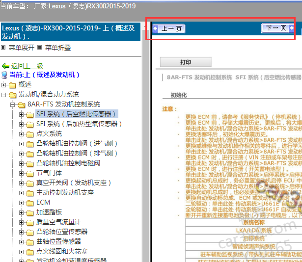Screen dimensions: 302x262
Task: Click the 初始化 section heading
Action: (179, 95)
